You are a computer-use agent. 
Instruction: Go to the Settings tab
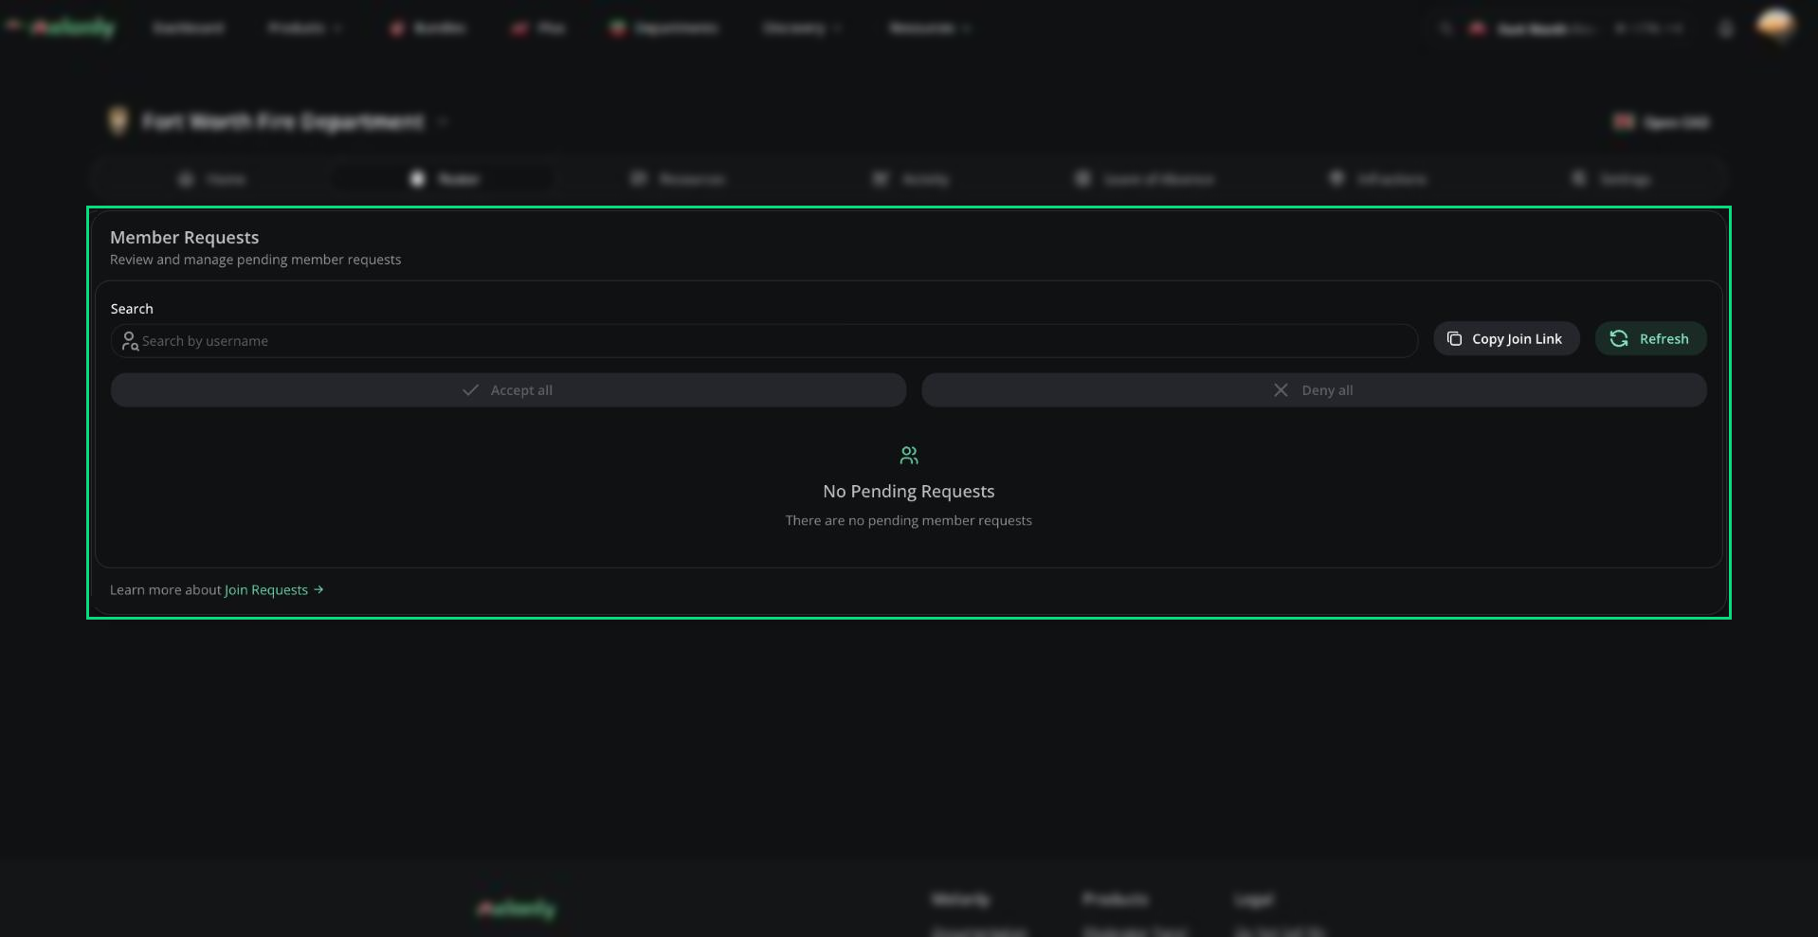pyautogui.click(x=1611, y=179)
